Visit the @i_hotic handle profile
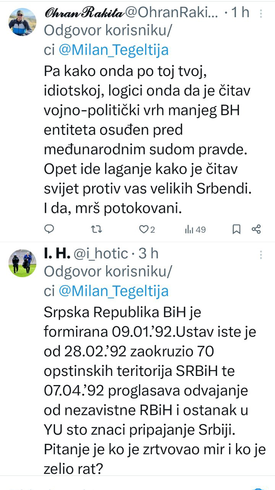The height and width of the screenshot is (490, 275). click(x=102, y=253)
